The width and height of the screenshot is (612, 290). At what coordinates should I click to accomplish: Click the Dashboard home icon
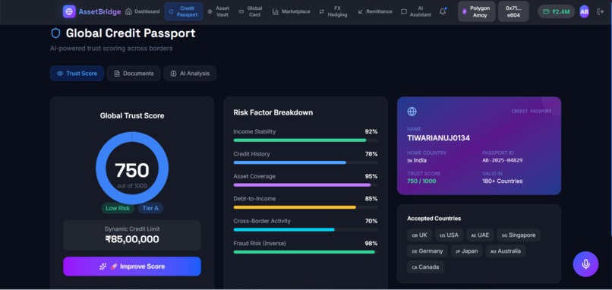(128, 11)
